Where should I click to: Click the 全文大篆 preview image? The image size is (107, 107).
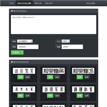(24, 89)
